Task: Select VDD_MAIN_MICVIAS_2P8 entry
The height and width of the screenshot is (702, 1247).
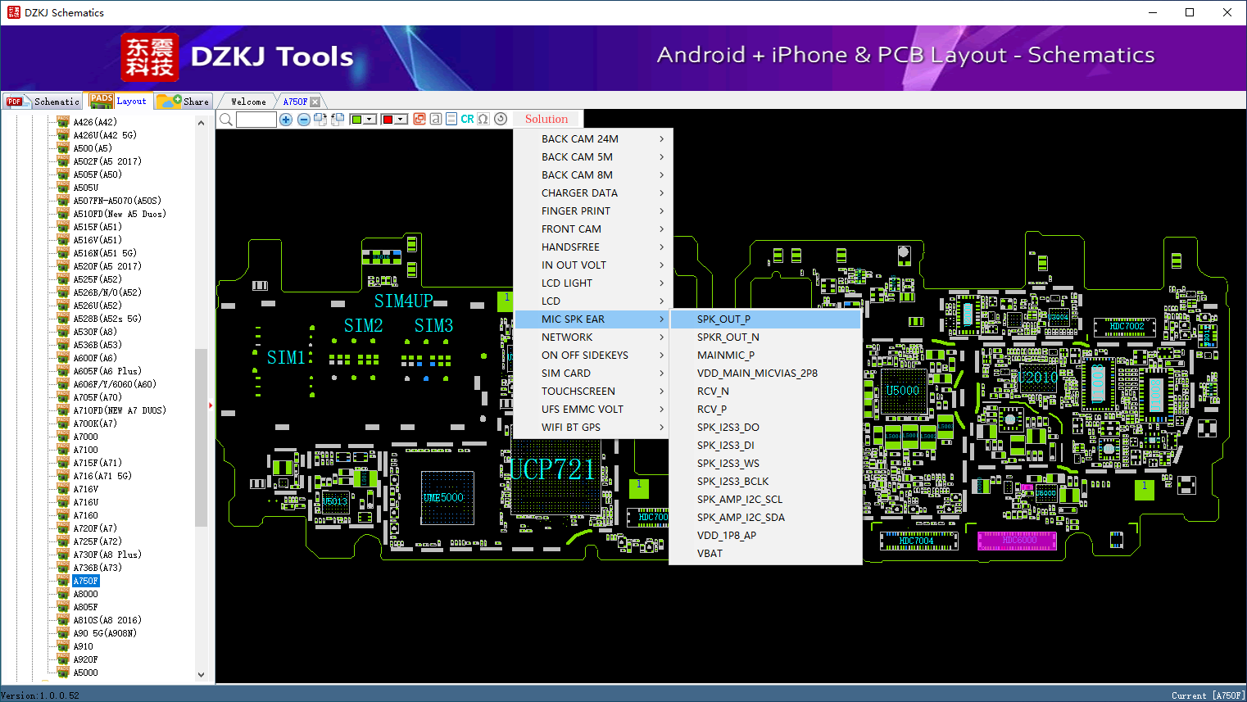Action: [766, 374]
